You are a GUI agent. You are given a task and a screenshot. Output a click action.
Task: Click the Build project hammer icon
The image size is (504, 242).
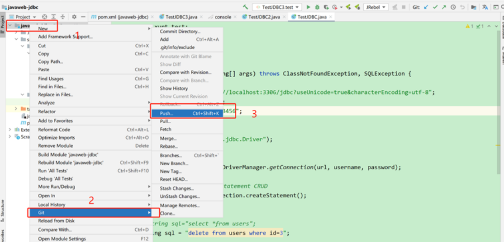click(x=246, y=7)
